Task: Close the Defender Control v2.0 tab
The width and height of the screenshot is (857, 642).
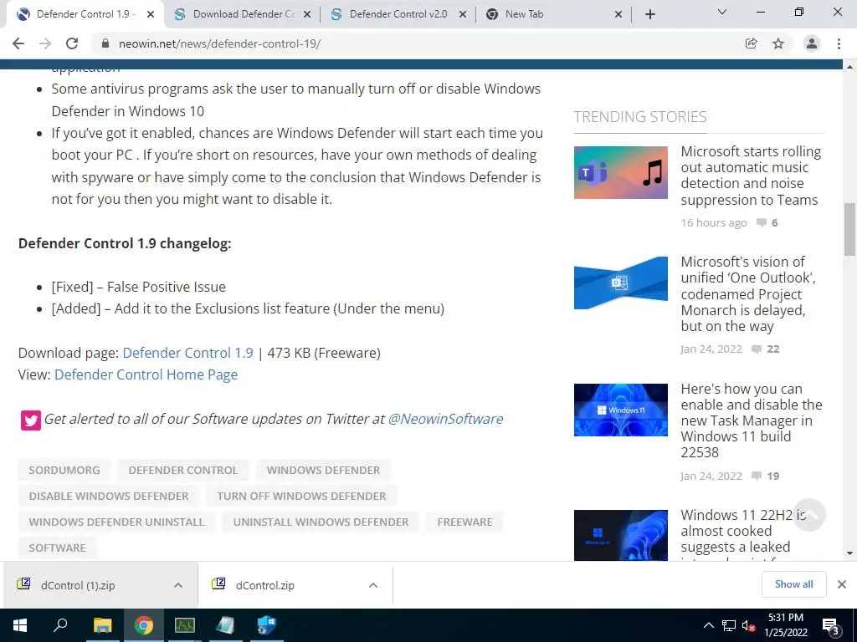Action: tap(462, 15)
